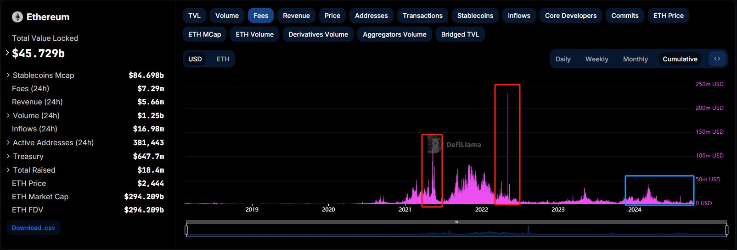737x250 pixels.
Task: Click the embed code icon button
Action: (x=717, y=59)
